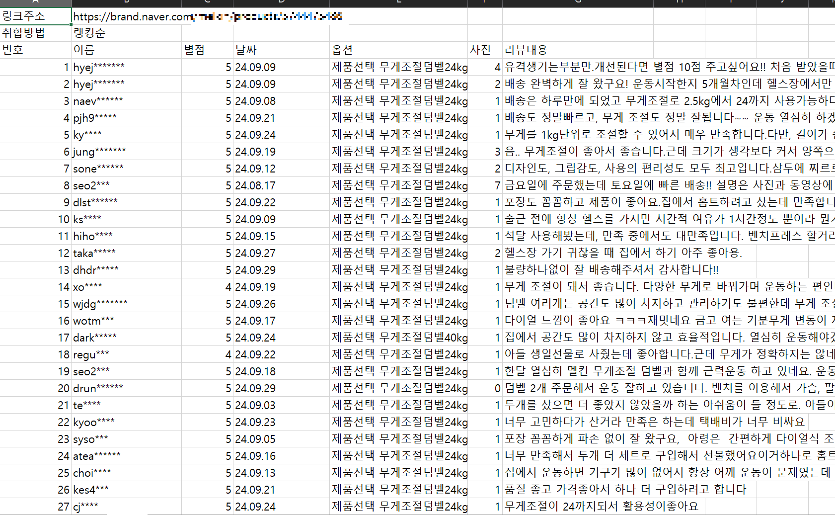
Task: Click the '이름' column header cell
Action: point(127,50)
